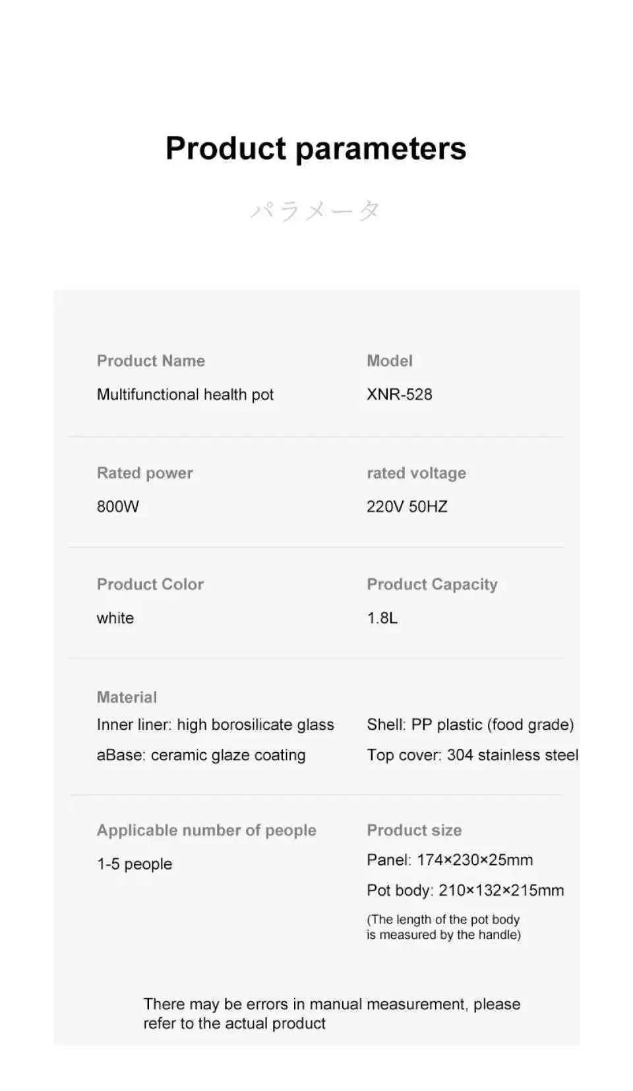Click Inner liner high borosilicate glass text
The width and height of the screenshot is (633, 1091).
coord(216,724)
